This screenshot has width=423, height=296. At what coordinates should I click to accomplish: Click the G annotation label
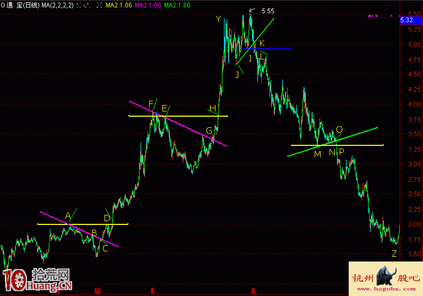point(209,130)
